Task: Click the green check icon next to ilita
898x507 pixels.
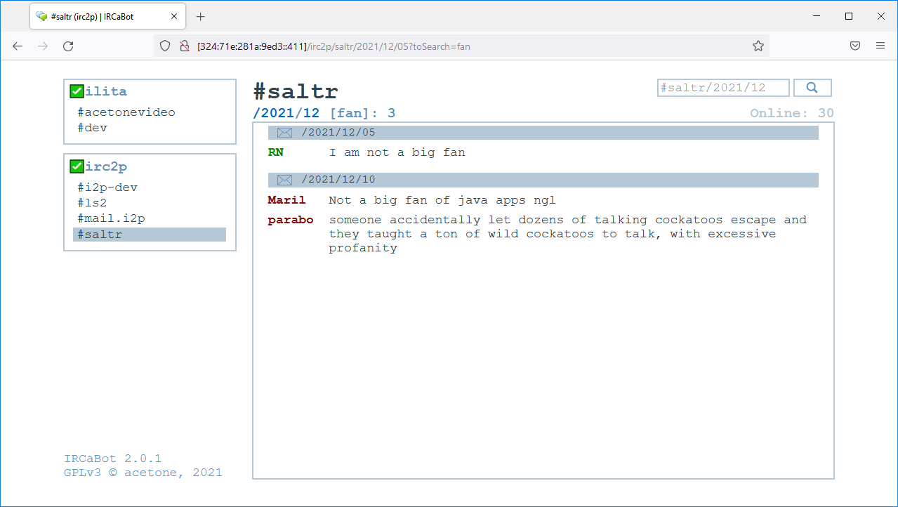Action: pyautogui.click(x=77, y=91)
